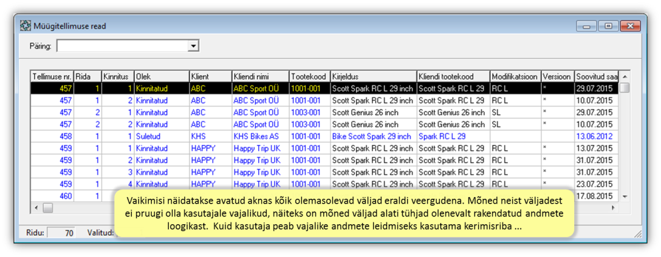
Task: Click the date 17.08.2015 cell
Action: [596, 196]
